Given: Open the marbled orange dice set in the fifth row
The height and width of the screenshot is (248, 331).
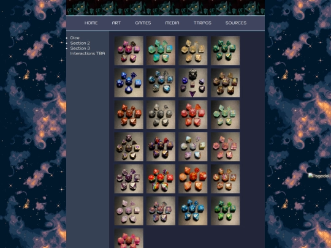Looking at the screenshot, I should (193, 179).
